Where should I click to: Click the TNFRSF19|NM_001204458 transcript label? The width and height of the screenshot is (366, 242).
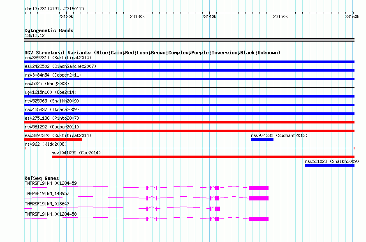51,214
